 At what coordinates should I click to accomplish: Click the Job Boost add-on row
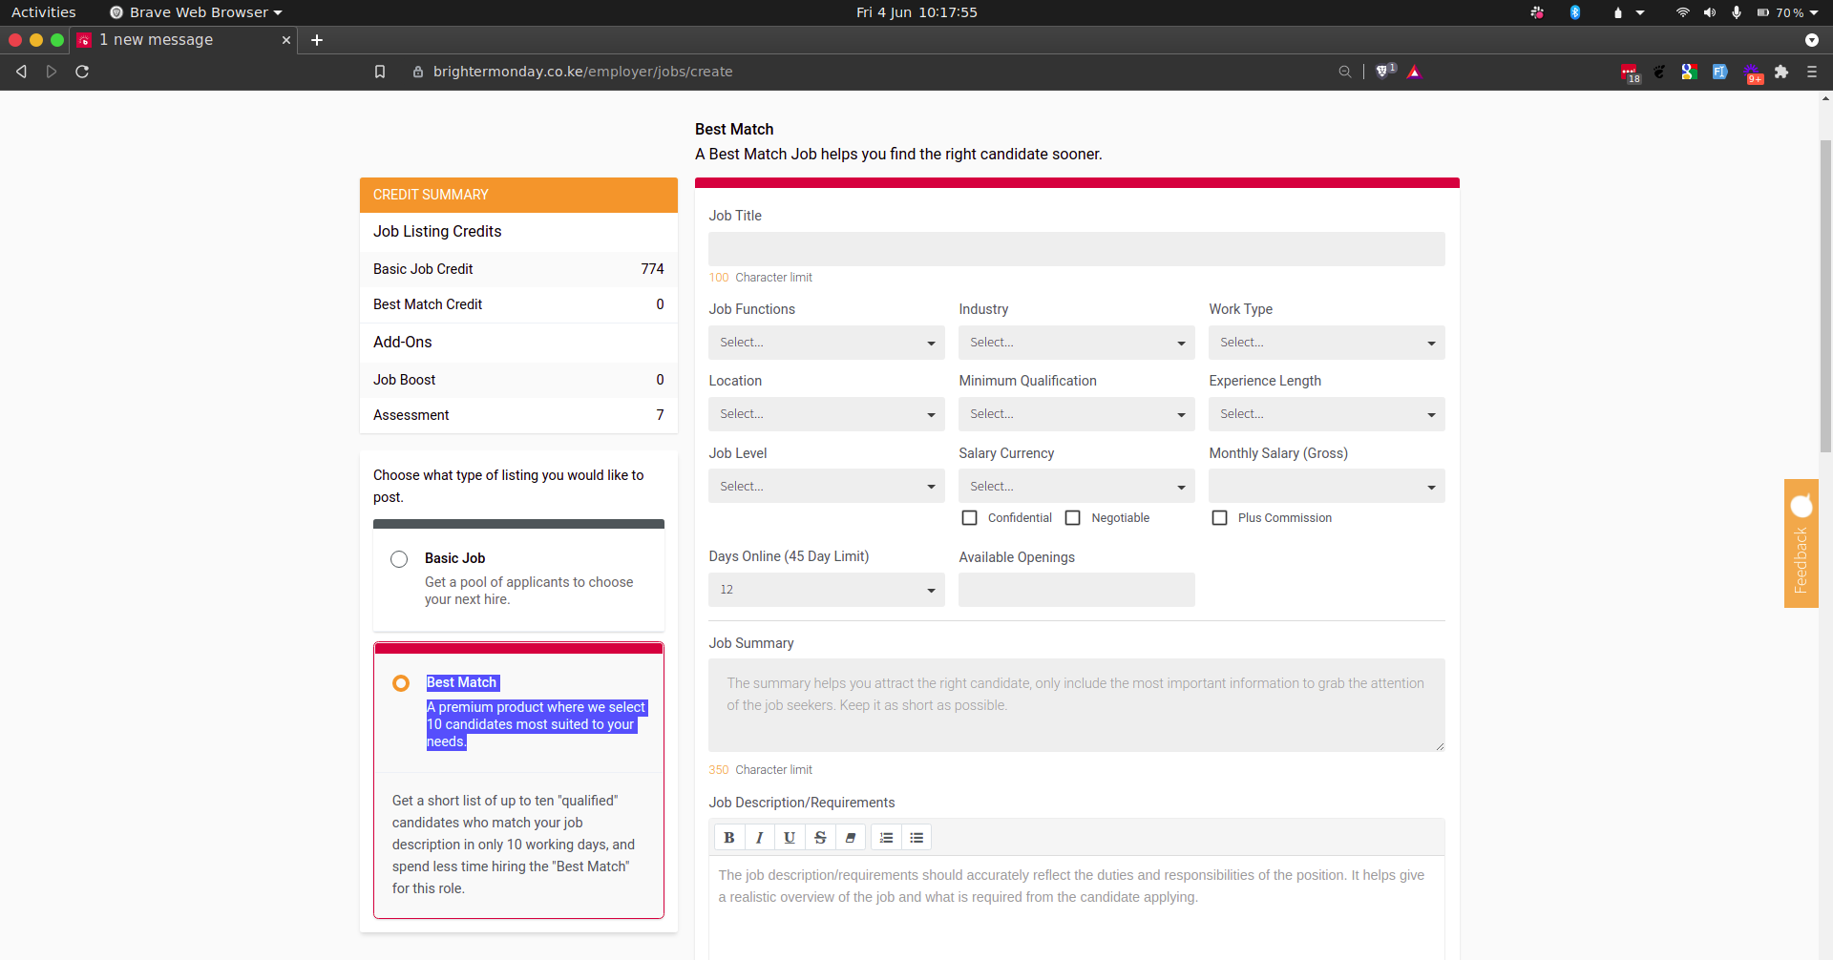click(x=518, y=380)
